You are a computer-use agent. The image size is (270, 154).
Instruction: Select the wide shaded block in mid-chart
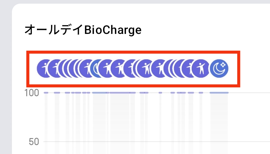[x=120, y=123]
